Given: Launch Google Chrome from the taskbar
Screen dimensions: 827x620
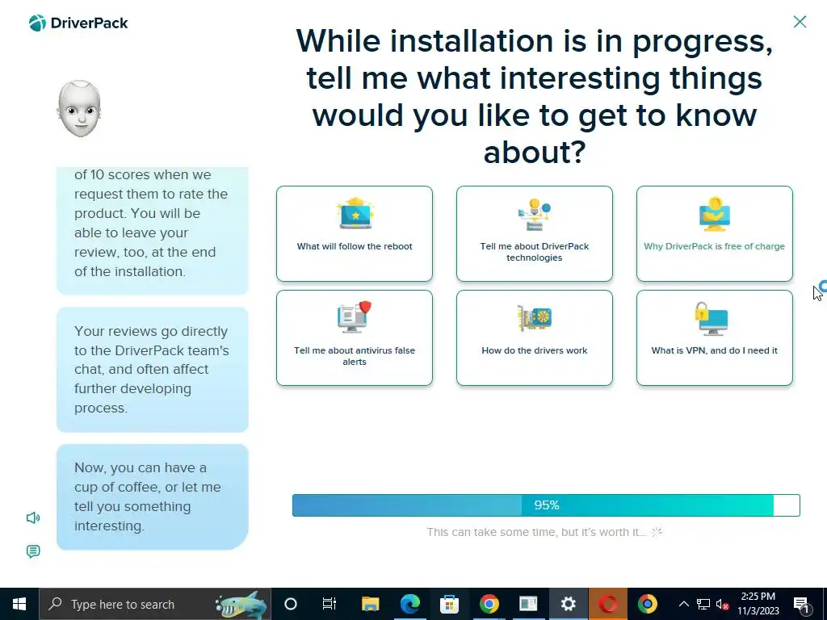Looking at the screenshot, I should coord(489,604).
